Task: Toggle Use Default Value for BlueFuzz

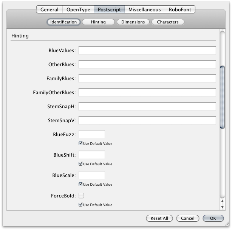Action: [x=80, y=144]
